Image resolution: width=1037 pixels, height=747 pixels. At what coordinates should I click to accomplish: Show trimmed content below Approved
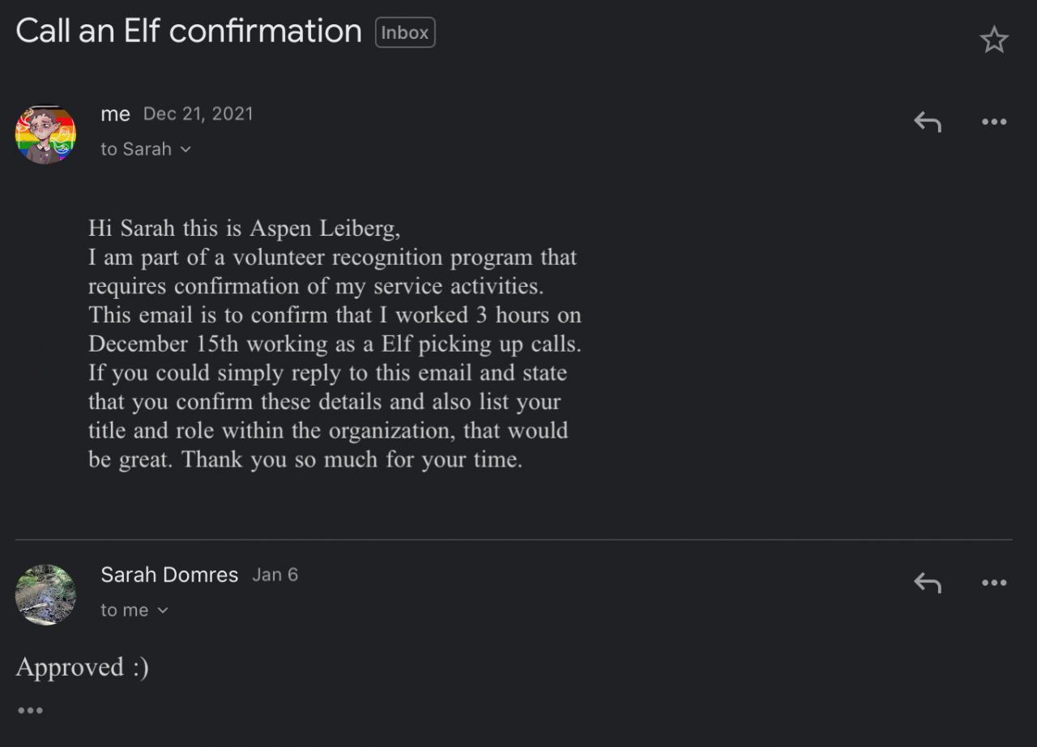coord(30,711)
